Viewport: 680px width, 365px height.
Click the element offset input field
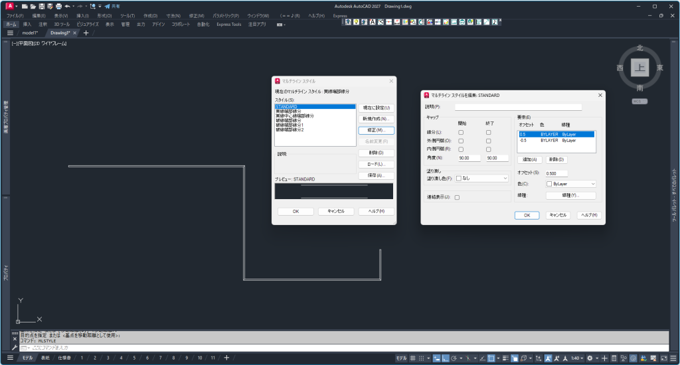click(556, 173)
